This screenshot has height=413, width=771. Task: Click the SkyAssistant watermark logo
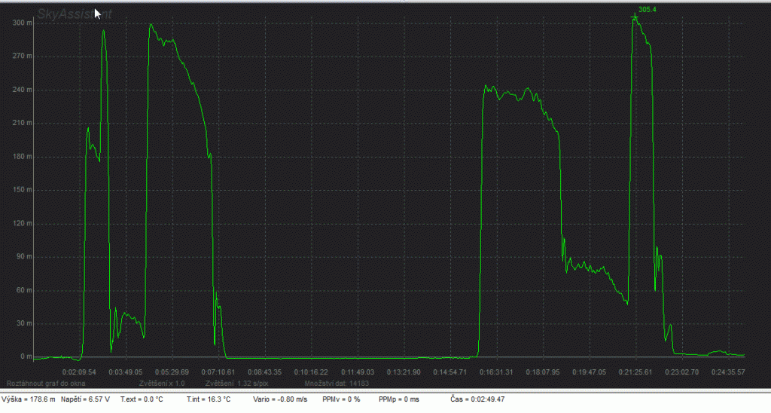[75, 13]
